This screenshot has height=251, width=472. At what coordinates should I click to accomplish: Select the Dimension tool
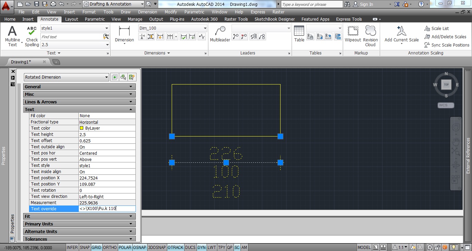[x=124, y=31]
